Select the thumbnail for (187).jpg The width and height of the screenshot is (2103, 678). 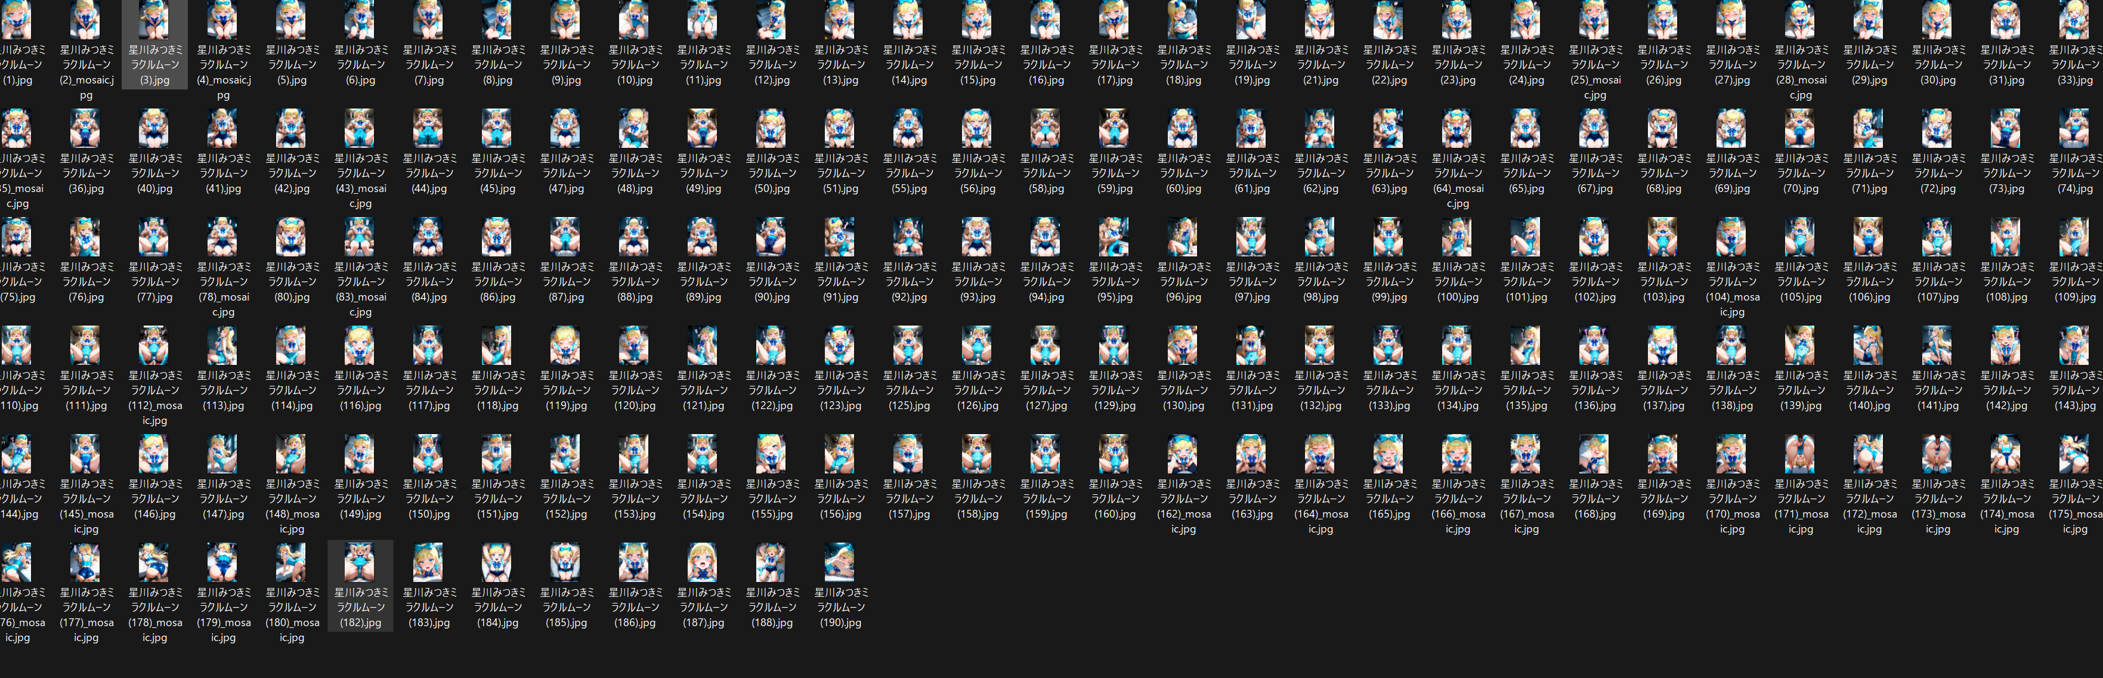coord(703,562)
